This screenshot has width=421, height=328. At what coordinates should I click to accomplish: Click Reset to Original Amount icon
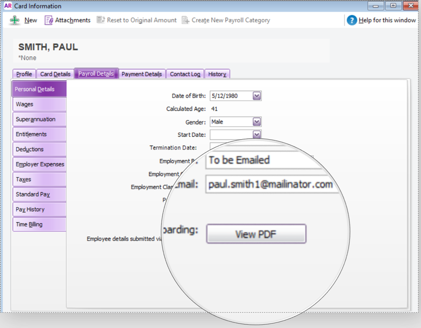pos(100,20)
